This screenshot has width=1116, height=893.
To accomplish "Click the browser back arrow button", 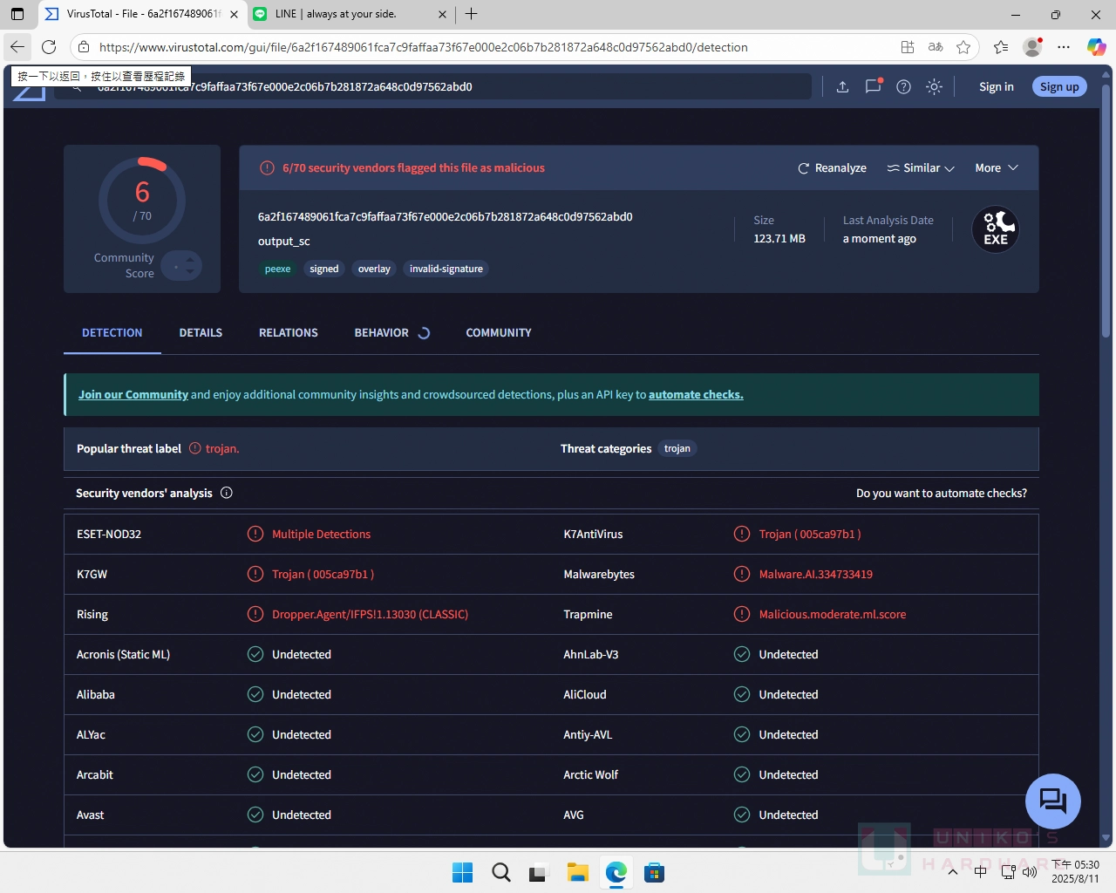I will (17, 47).
